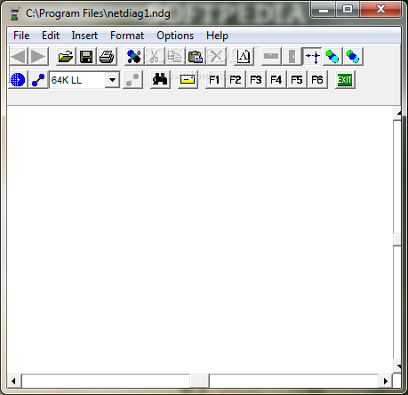Image resolution: width=408 pixels, height=395 pixels.
Task: Select the red link connector tool
Action: pos(38,79)
